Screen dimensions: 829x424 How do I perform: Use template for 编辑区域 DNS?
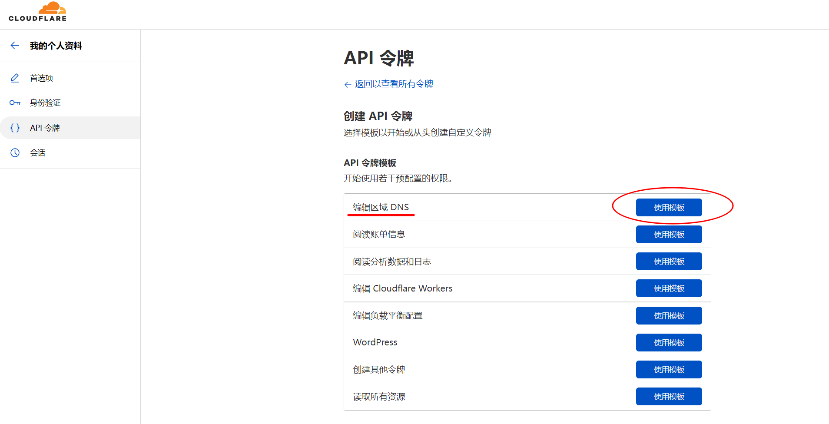click(669, 208)
